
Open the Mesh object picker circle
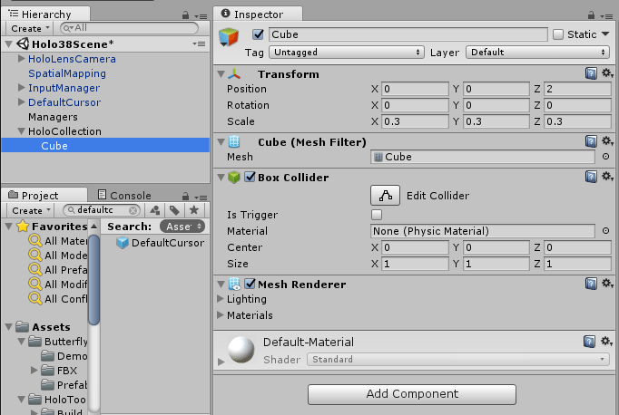[x=605, y=157]
